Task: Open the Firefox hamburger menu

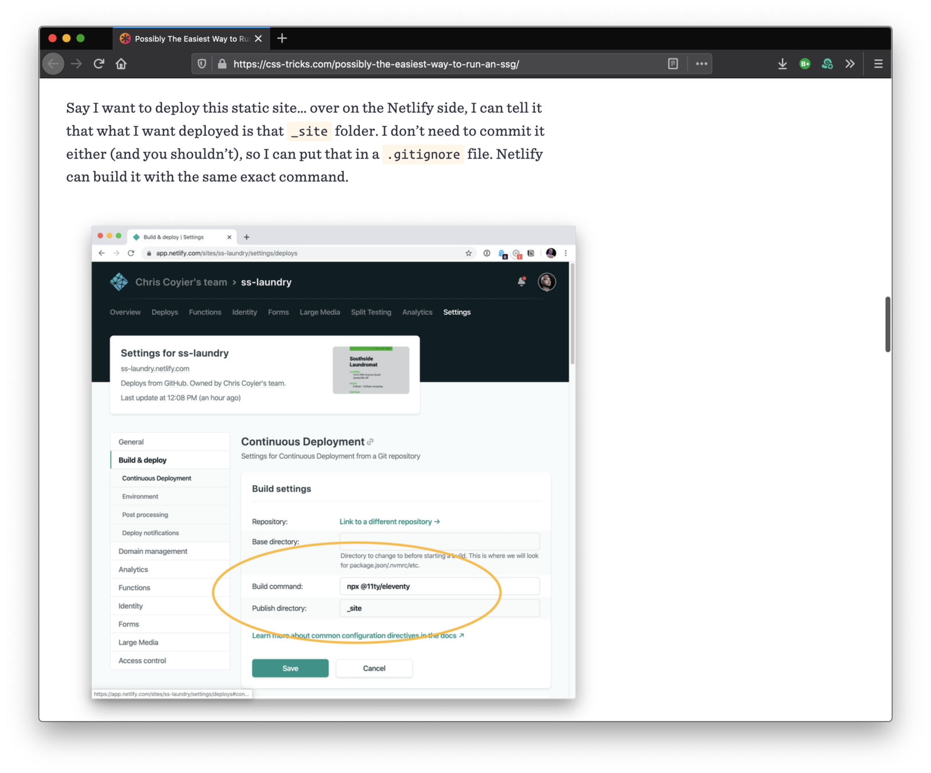Action: pyautogui.click(x=878, y=64)
